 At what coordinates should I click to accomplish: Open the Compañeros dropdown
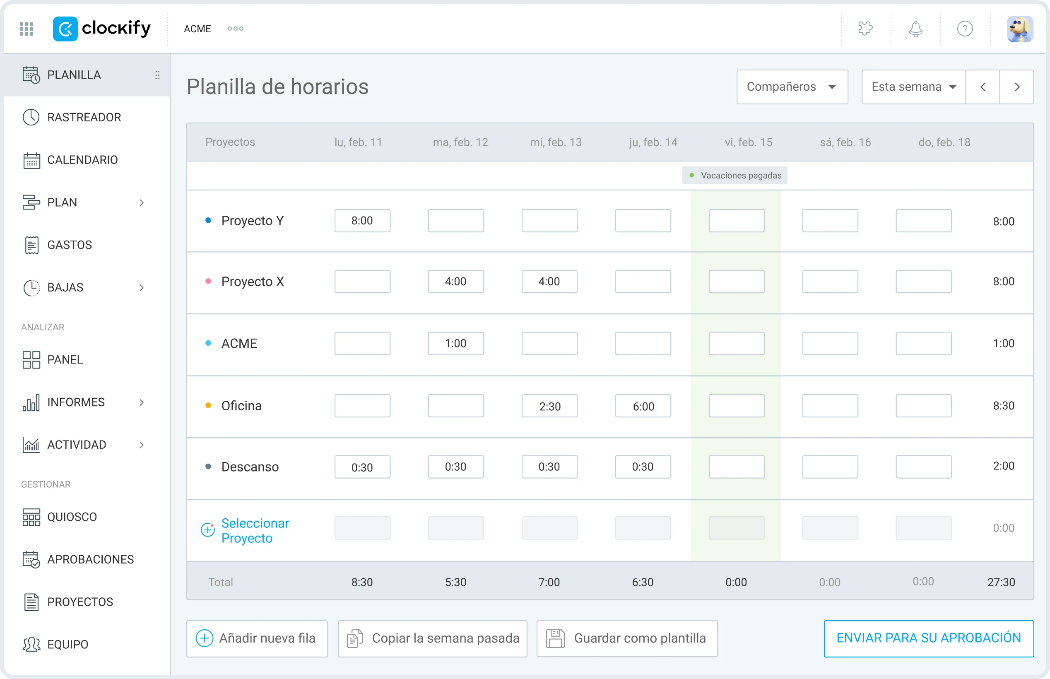pos(792,87)
